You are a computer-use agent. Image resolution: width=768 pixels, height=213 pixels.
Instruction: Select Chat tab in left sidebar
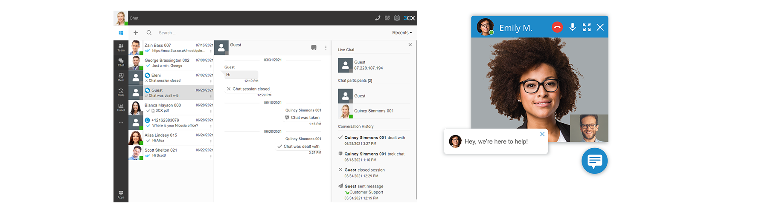(x=121, y=62)
